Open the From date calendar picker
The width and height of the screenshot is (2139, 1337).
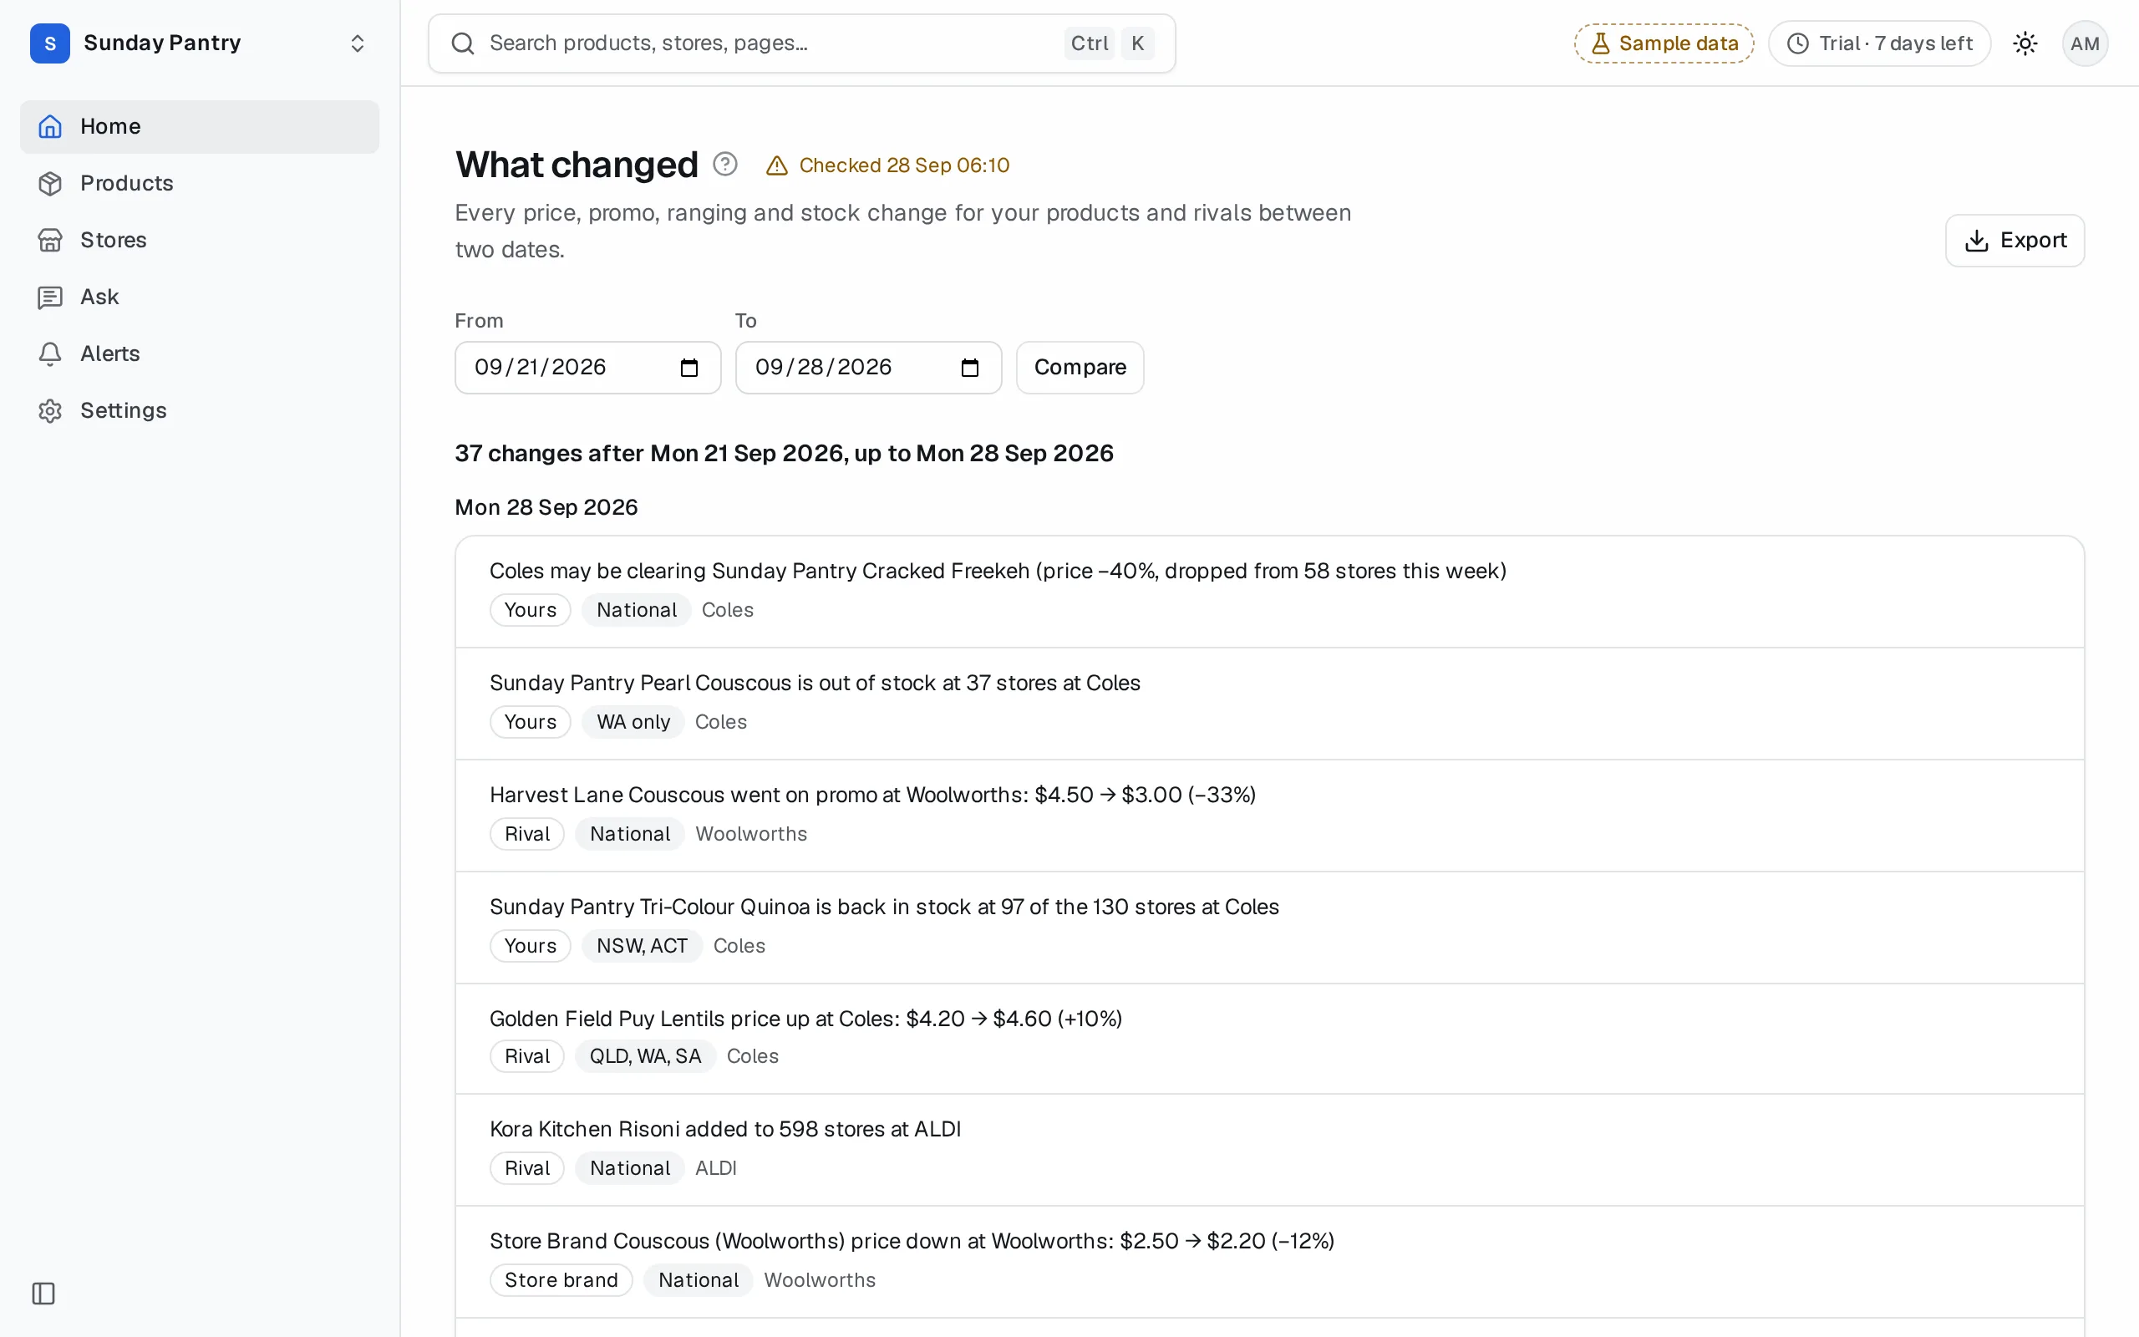[689, 368]
